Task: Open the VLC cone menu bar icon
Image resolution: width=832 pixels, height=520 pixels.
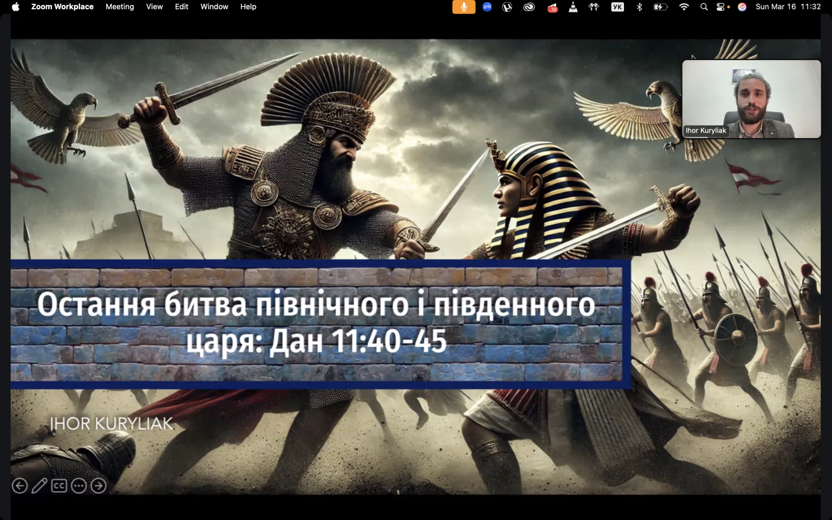Action: click(573, 6)
